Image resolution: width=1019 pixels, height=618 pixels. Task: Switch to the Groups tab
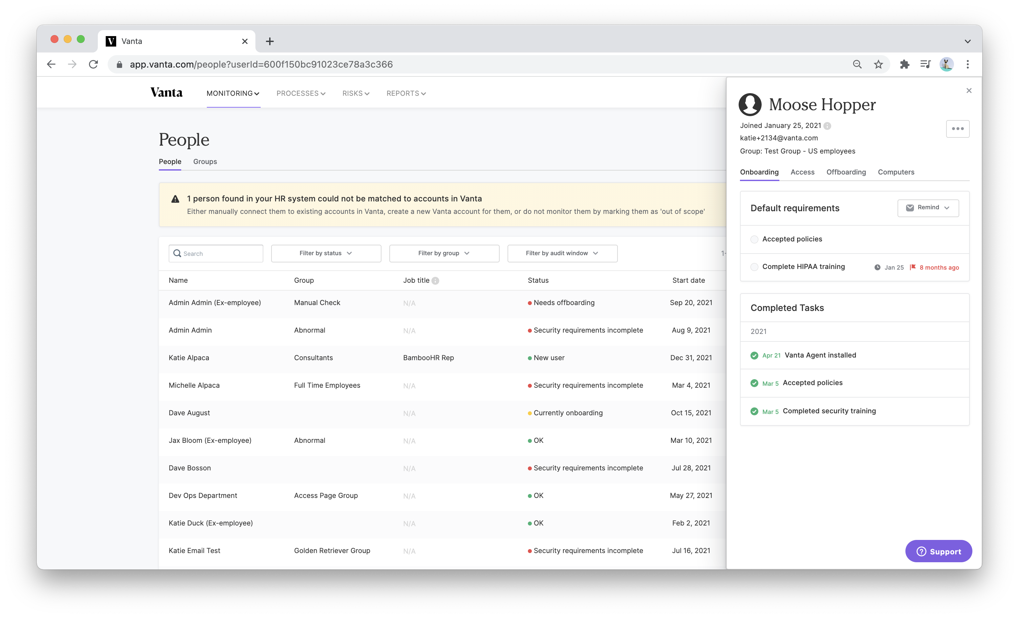[205, 161]
